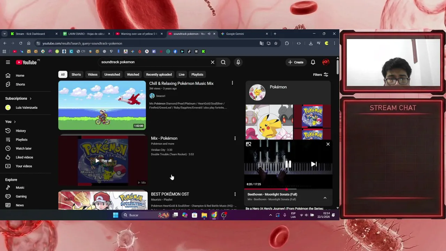Show hidden system tray icons
The image size is (446, 251).
pos(270,215)
